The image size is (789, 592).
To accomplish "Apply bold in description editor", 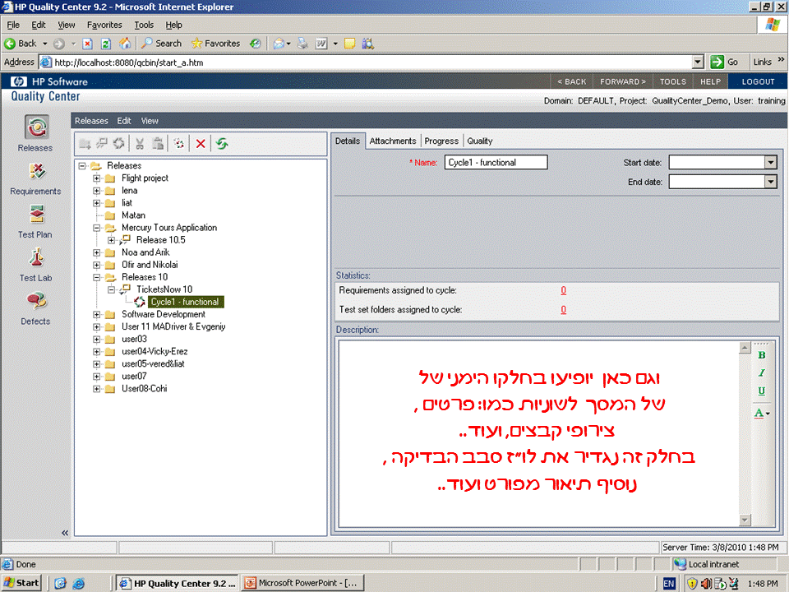I will pos(761,355).
